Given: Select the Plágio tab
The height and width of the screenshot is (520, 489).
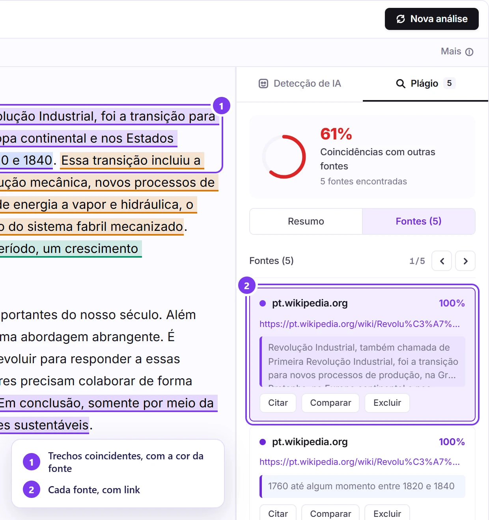Looking at the screenshot, I should tap(426, 84).
